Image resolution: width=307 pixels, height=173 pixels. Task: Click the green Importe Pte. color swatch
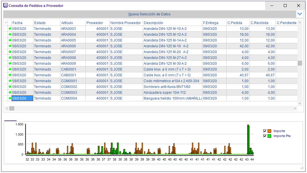[269, 136]
